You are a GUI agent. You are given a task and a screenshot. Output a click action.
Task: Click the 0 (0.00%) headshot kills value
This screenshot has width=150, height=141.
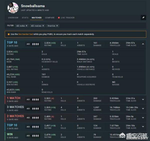pyautogui.click(x=46, y=59)
